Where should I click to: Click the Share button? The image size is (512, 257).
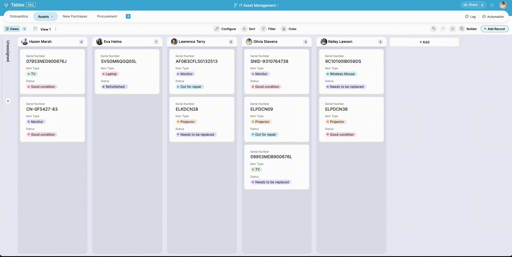473,5
